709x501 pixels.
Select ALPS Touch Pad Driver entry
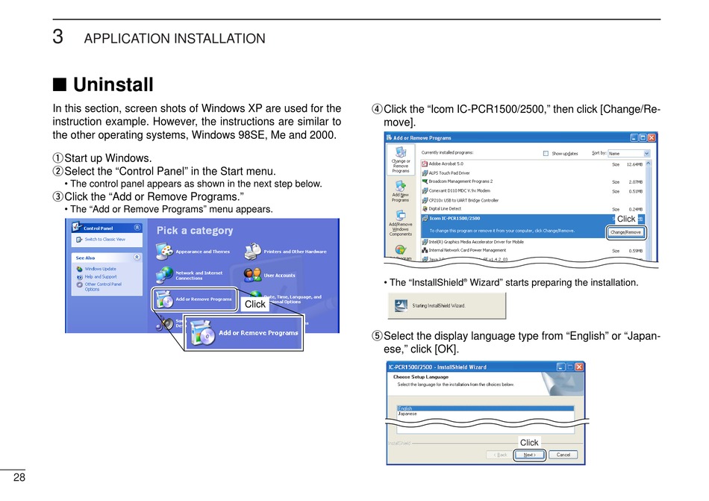click(x=449, y=172)
